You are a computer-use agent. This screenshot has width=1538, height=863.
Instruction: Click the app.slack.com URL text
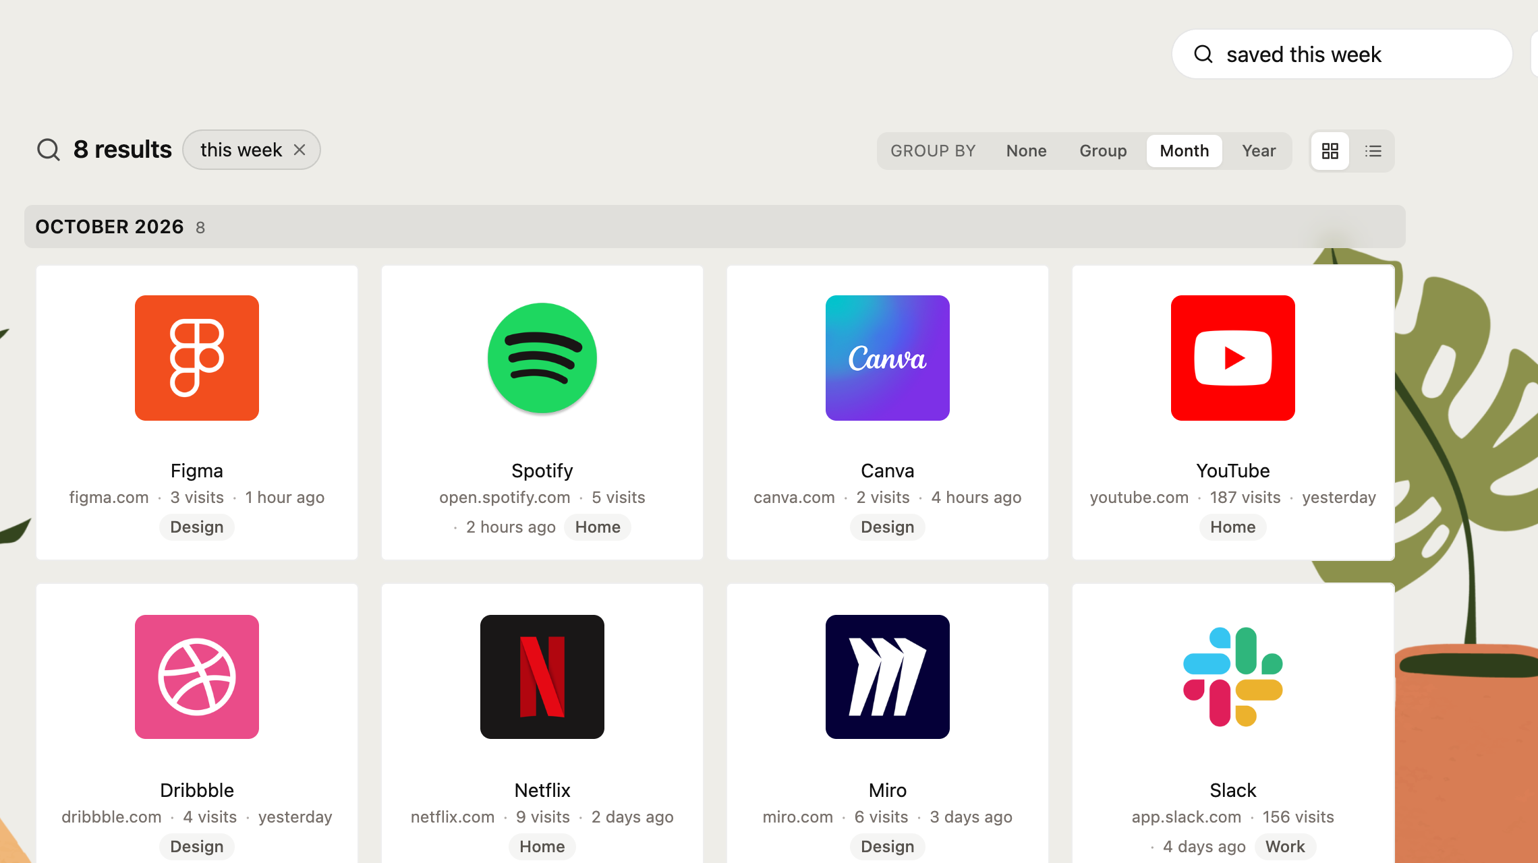pos(1187,817)
